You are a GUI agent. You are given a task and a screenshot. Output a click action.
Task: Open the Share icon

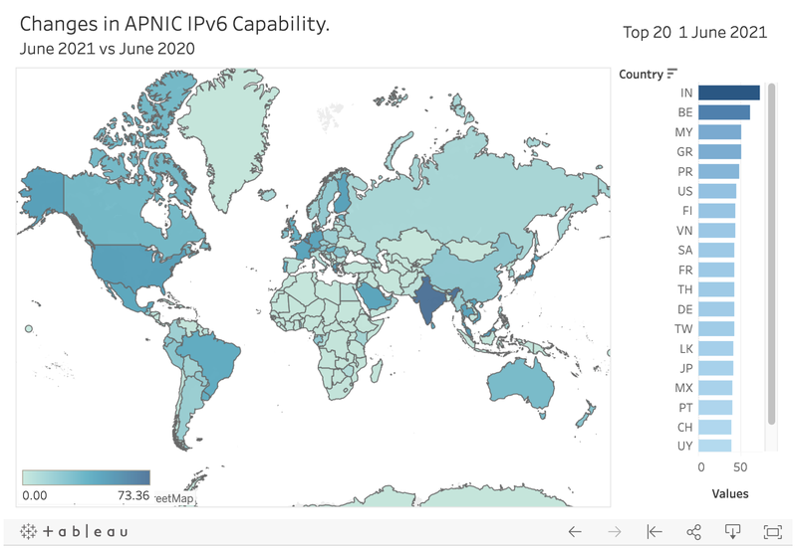coord(693,532)
